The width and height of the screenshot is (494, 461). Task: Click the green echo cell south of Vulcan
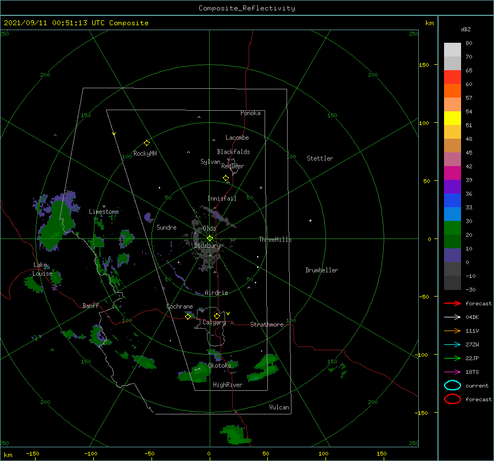[235, 435]
